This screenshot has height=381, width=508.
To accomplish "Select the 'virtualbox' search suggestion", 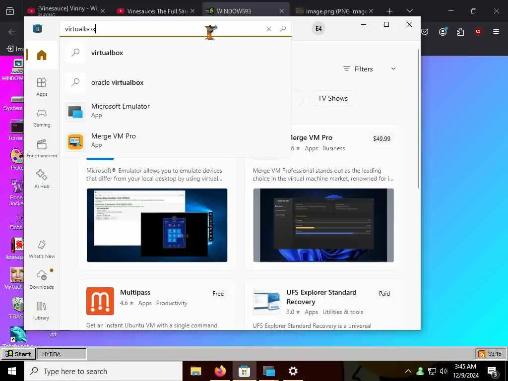I will point(175,53).
